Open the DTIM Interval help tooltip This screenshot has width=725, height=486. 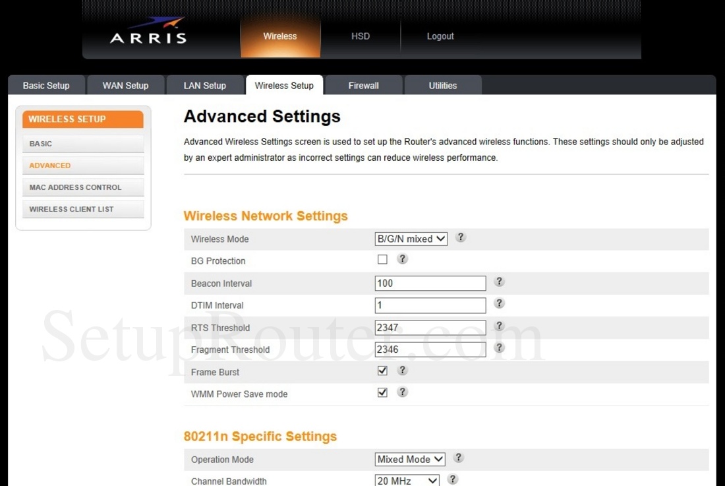pos(499,304)
